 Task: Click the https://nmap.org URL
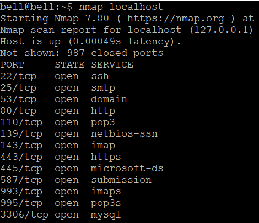[x=176, y=19]
